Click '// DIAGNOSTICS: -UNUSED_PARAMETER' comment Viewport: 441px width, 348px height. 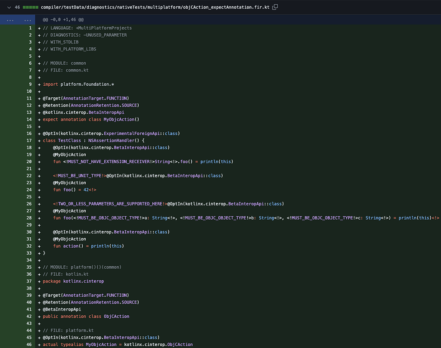(85, 35)
